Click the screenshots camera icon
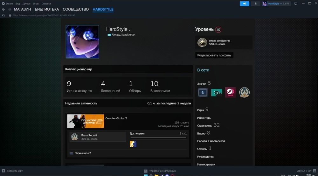 coord(71,153)
